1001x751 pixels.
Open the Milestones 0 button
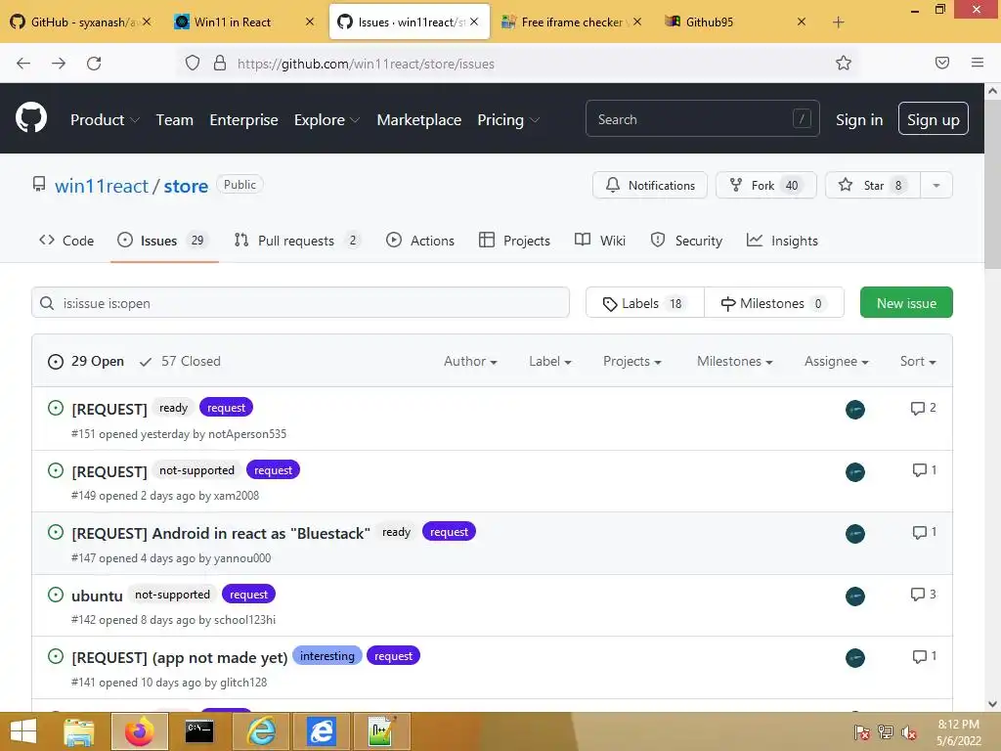coord(774,303)
